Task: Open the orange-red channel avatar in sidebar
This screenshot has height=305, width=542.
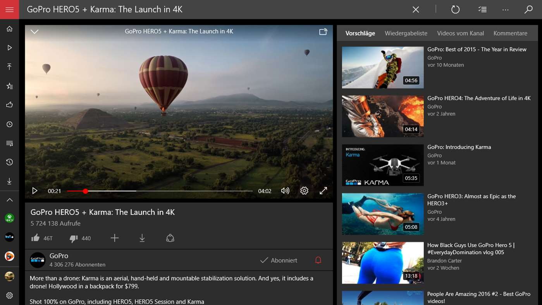Action: coord(10,256)
